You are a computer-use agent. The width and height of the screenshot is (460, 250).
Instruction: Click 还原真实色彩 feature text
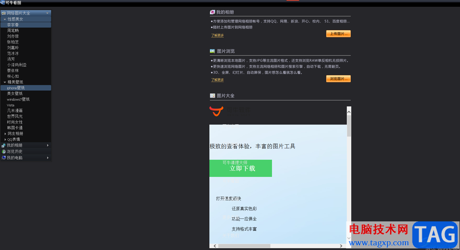point(244,209)
